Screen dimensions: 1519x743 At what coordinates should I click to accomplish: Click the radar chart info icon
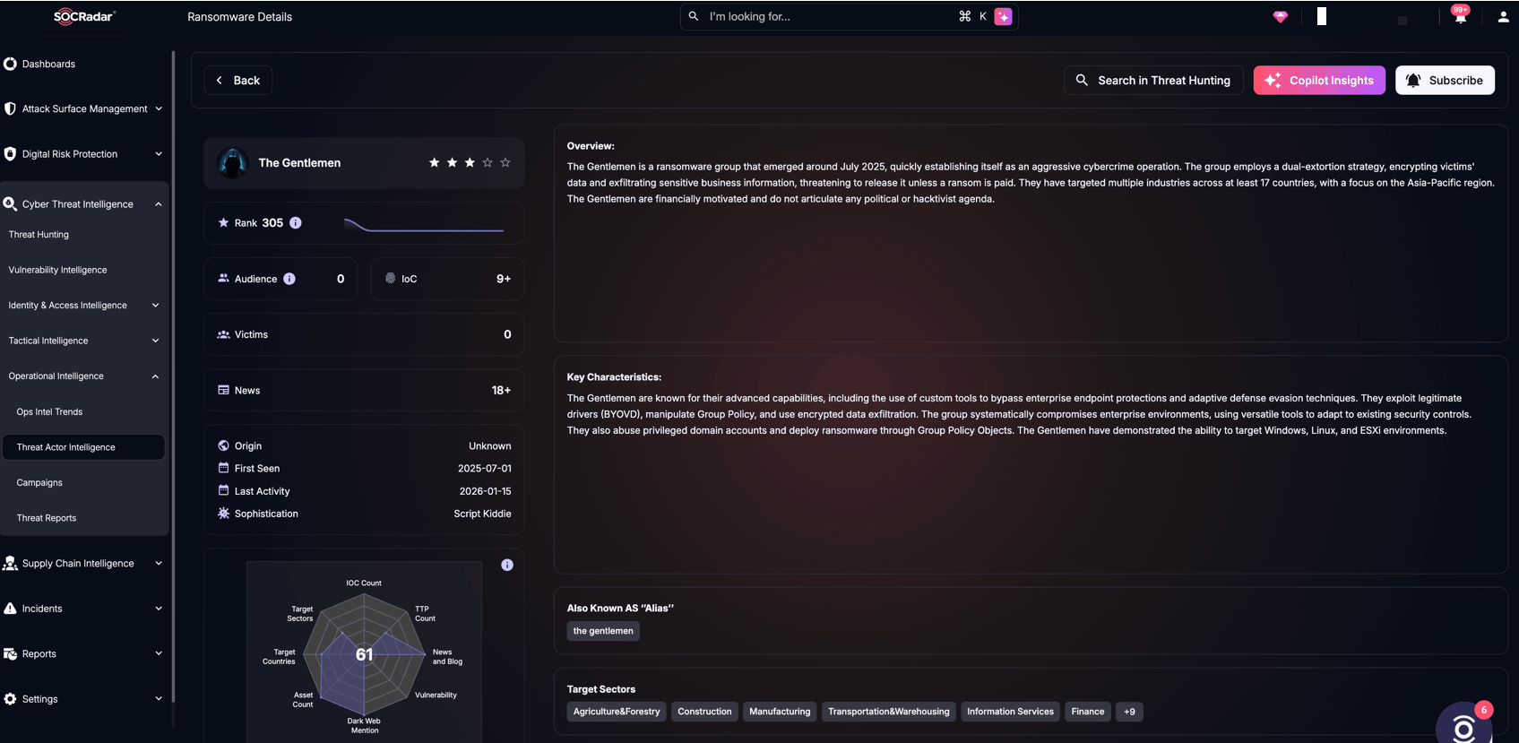507,565
